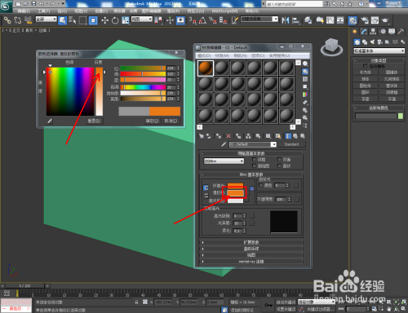Click Assign Material to Selection icon

point(219,136)
